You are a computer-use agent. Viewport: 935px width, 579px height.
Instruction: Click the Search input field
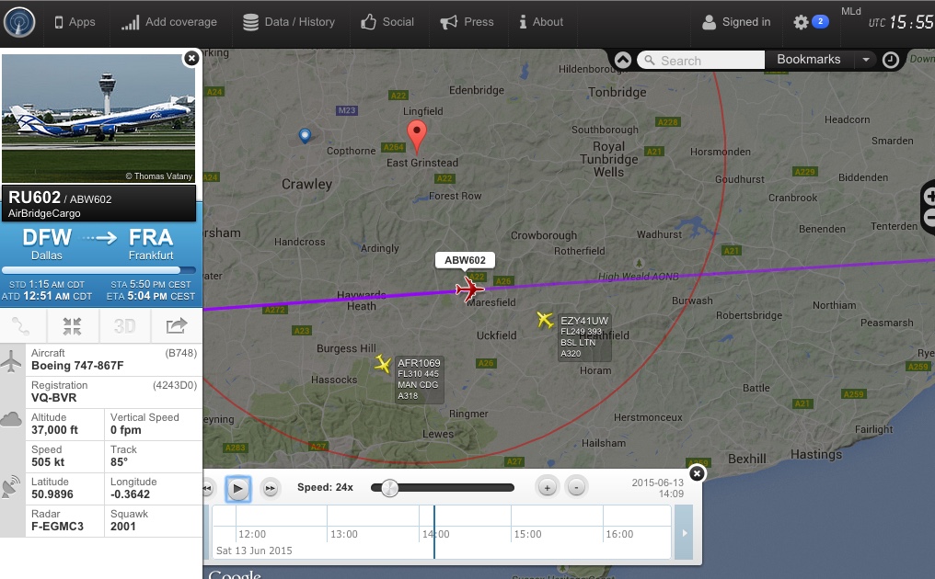click(x=701, y=60)
